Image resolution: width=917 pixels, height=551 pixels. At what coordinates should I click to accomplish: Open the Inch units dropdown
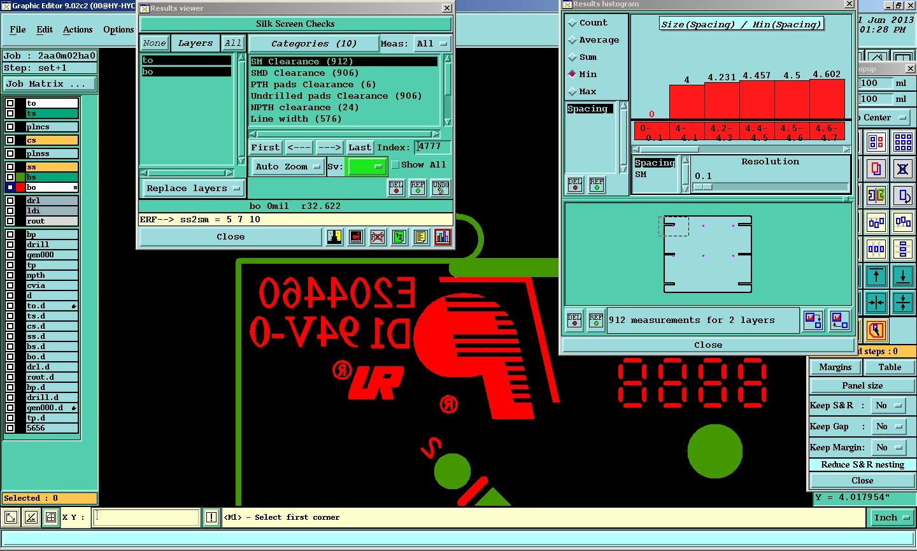pyautogui.click(x=892, y=518)
